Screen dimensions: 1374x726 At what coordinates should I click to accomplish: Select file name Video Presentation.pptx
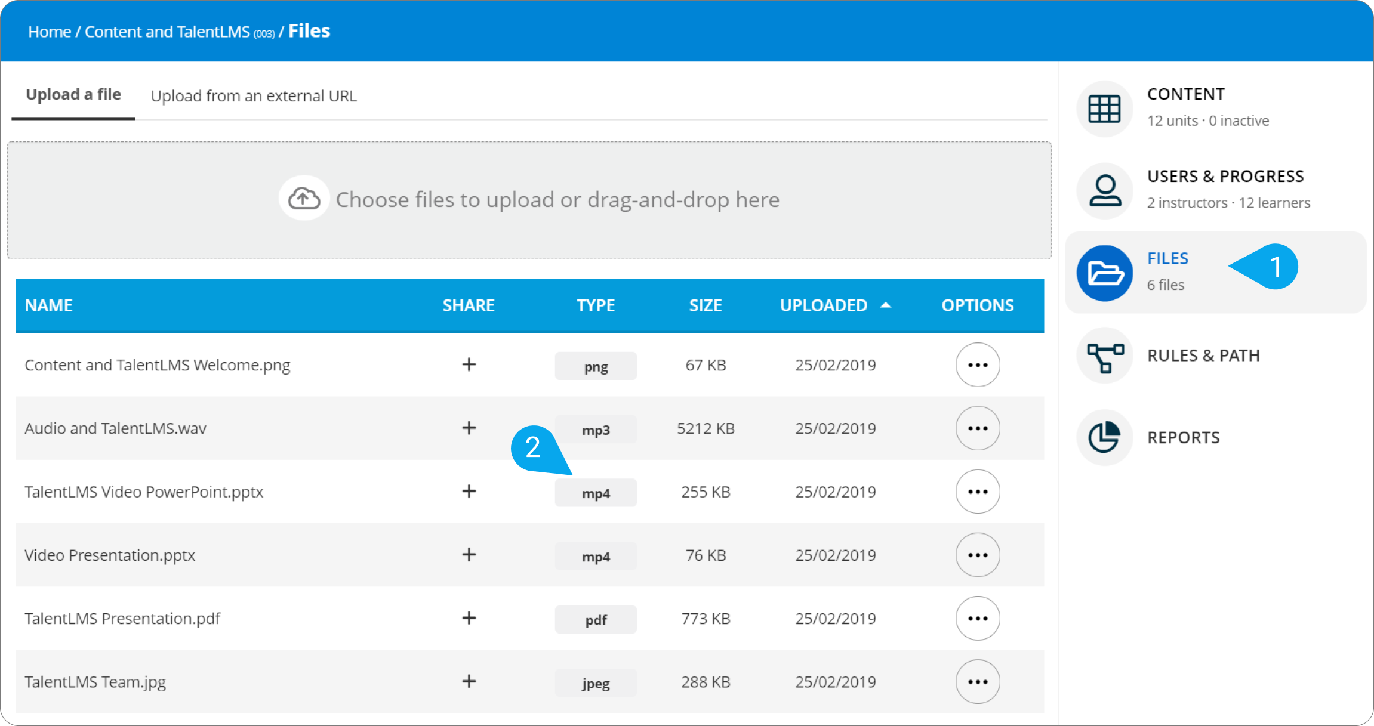[110, 555]
